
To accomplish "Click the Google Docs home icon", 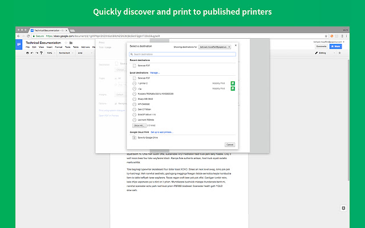I will coord(19,44).
